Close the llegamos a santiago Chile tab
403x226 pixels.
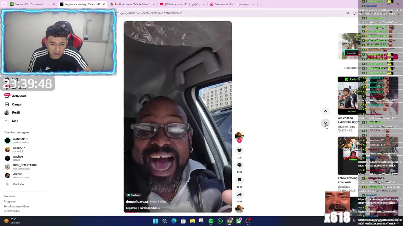click(104, 4)
